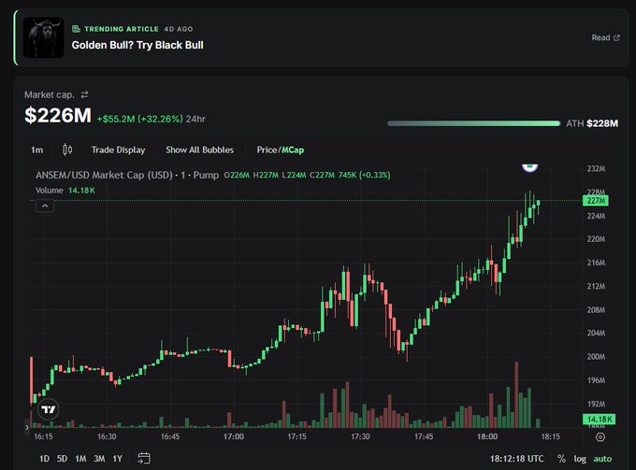Open the 'Golden Bull? Try Black Bull' headline

coord(137,45)
